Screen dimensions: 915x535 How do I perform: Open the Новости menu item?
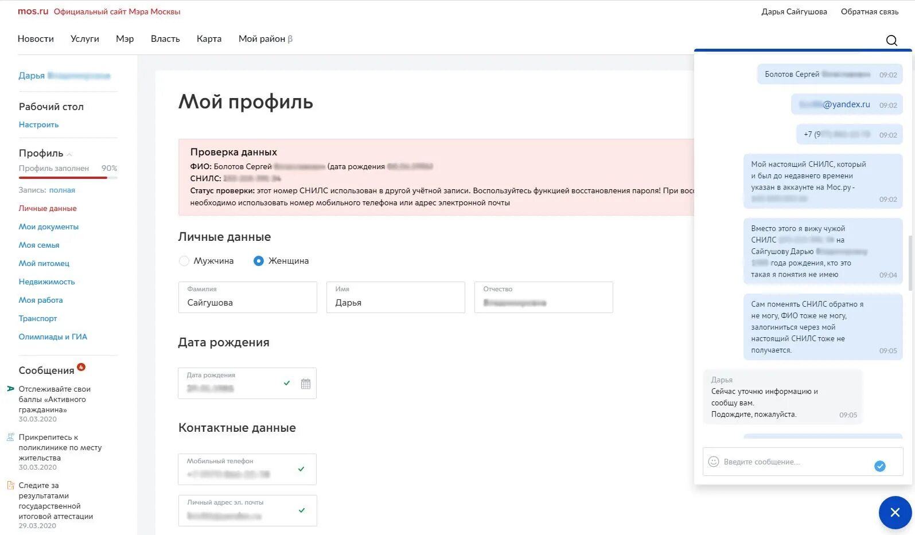click(36, 39)
